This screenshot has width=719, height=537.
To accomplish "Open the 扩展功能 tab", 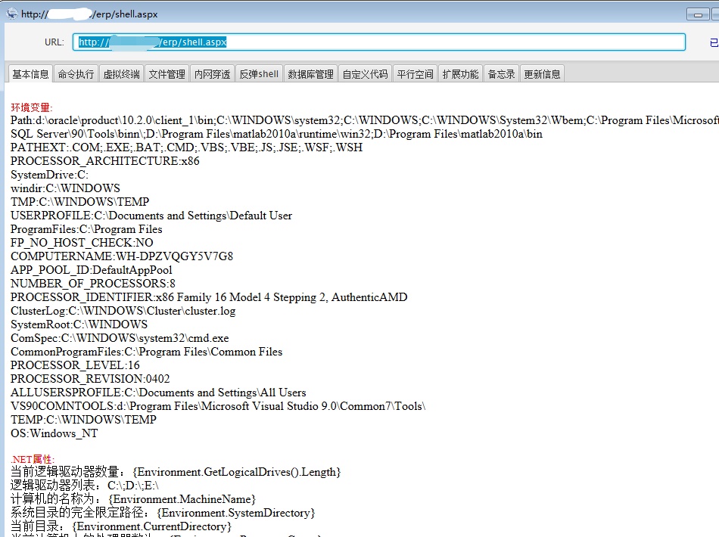I will [x=460, y=74].
